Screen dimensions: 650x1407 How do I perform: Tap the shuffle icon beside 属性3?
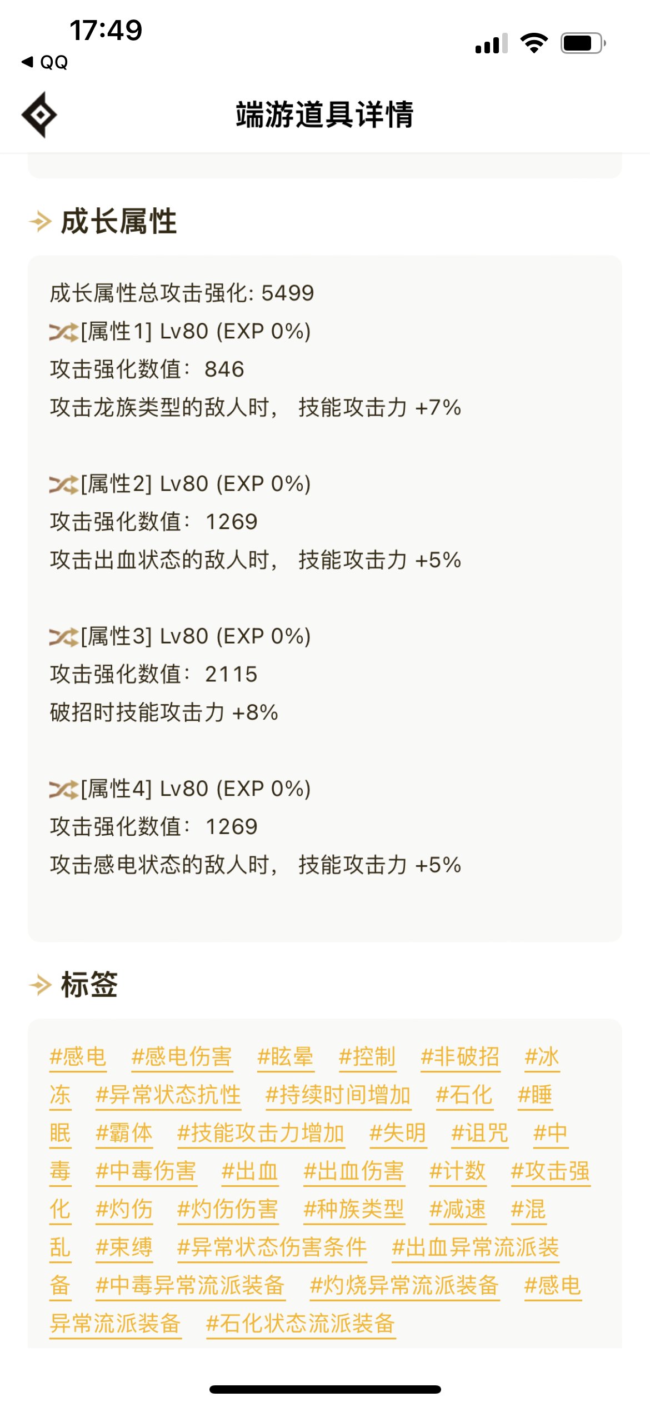coord(63,637)
